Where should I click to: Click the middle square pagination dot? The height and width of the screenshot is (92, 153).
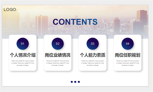tap(75, 82)
